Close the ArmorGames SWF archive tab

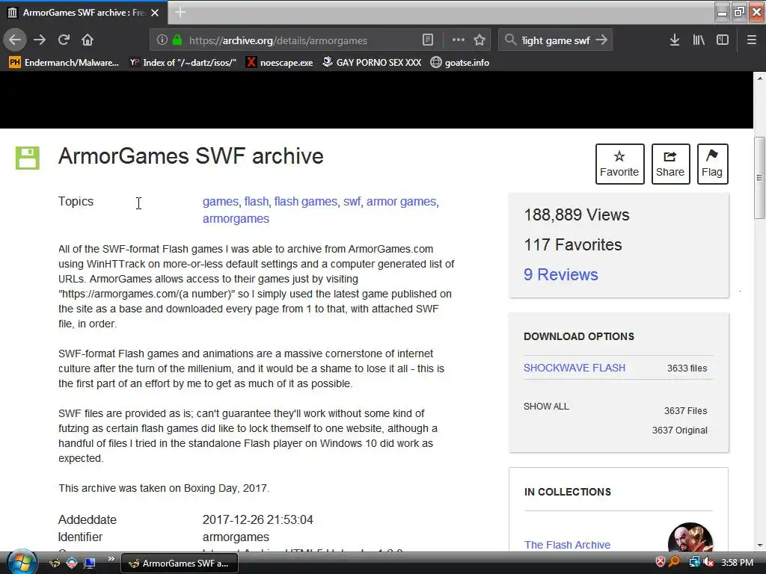[155, 13]
